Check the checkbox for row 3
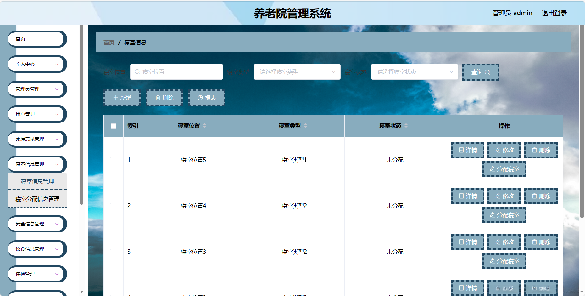This screenshot has width=585, height=296. pyautogui.click(x=113, y=252)
